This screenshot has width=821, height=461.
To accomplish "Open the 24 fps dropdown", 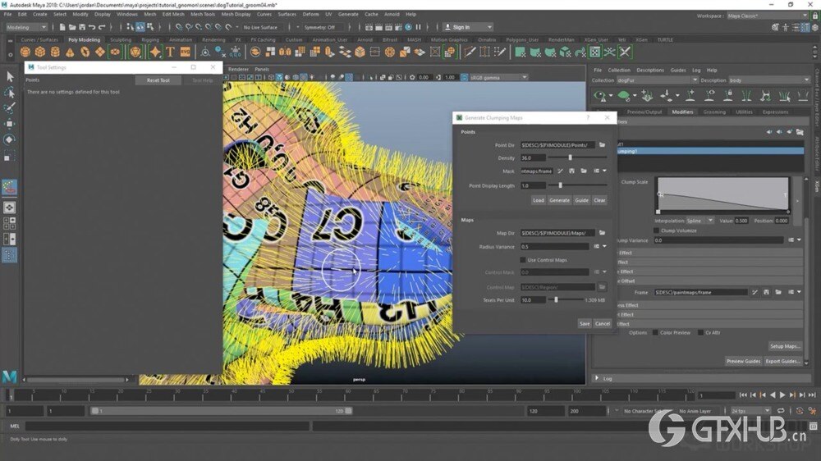I will 750,411.
